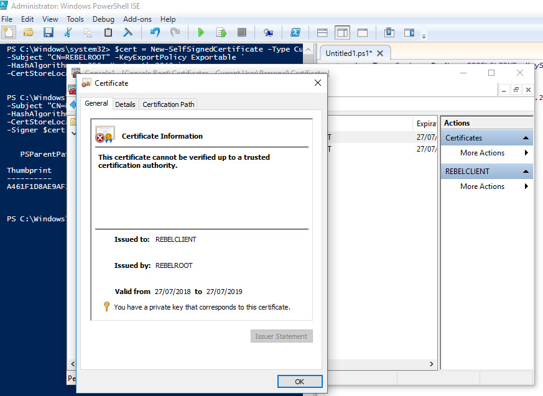This screenshot has height=396, width=543.
Task: Switch to the Certification Path tab
Action: 169,104
